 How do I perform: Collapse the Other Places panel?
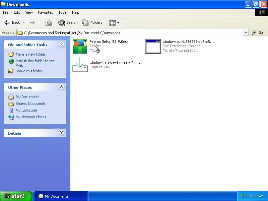point(62,87)
